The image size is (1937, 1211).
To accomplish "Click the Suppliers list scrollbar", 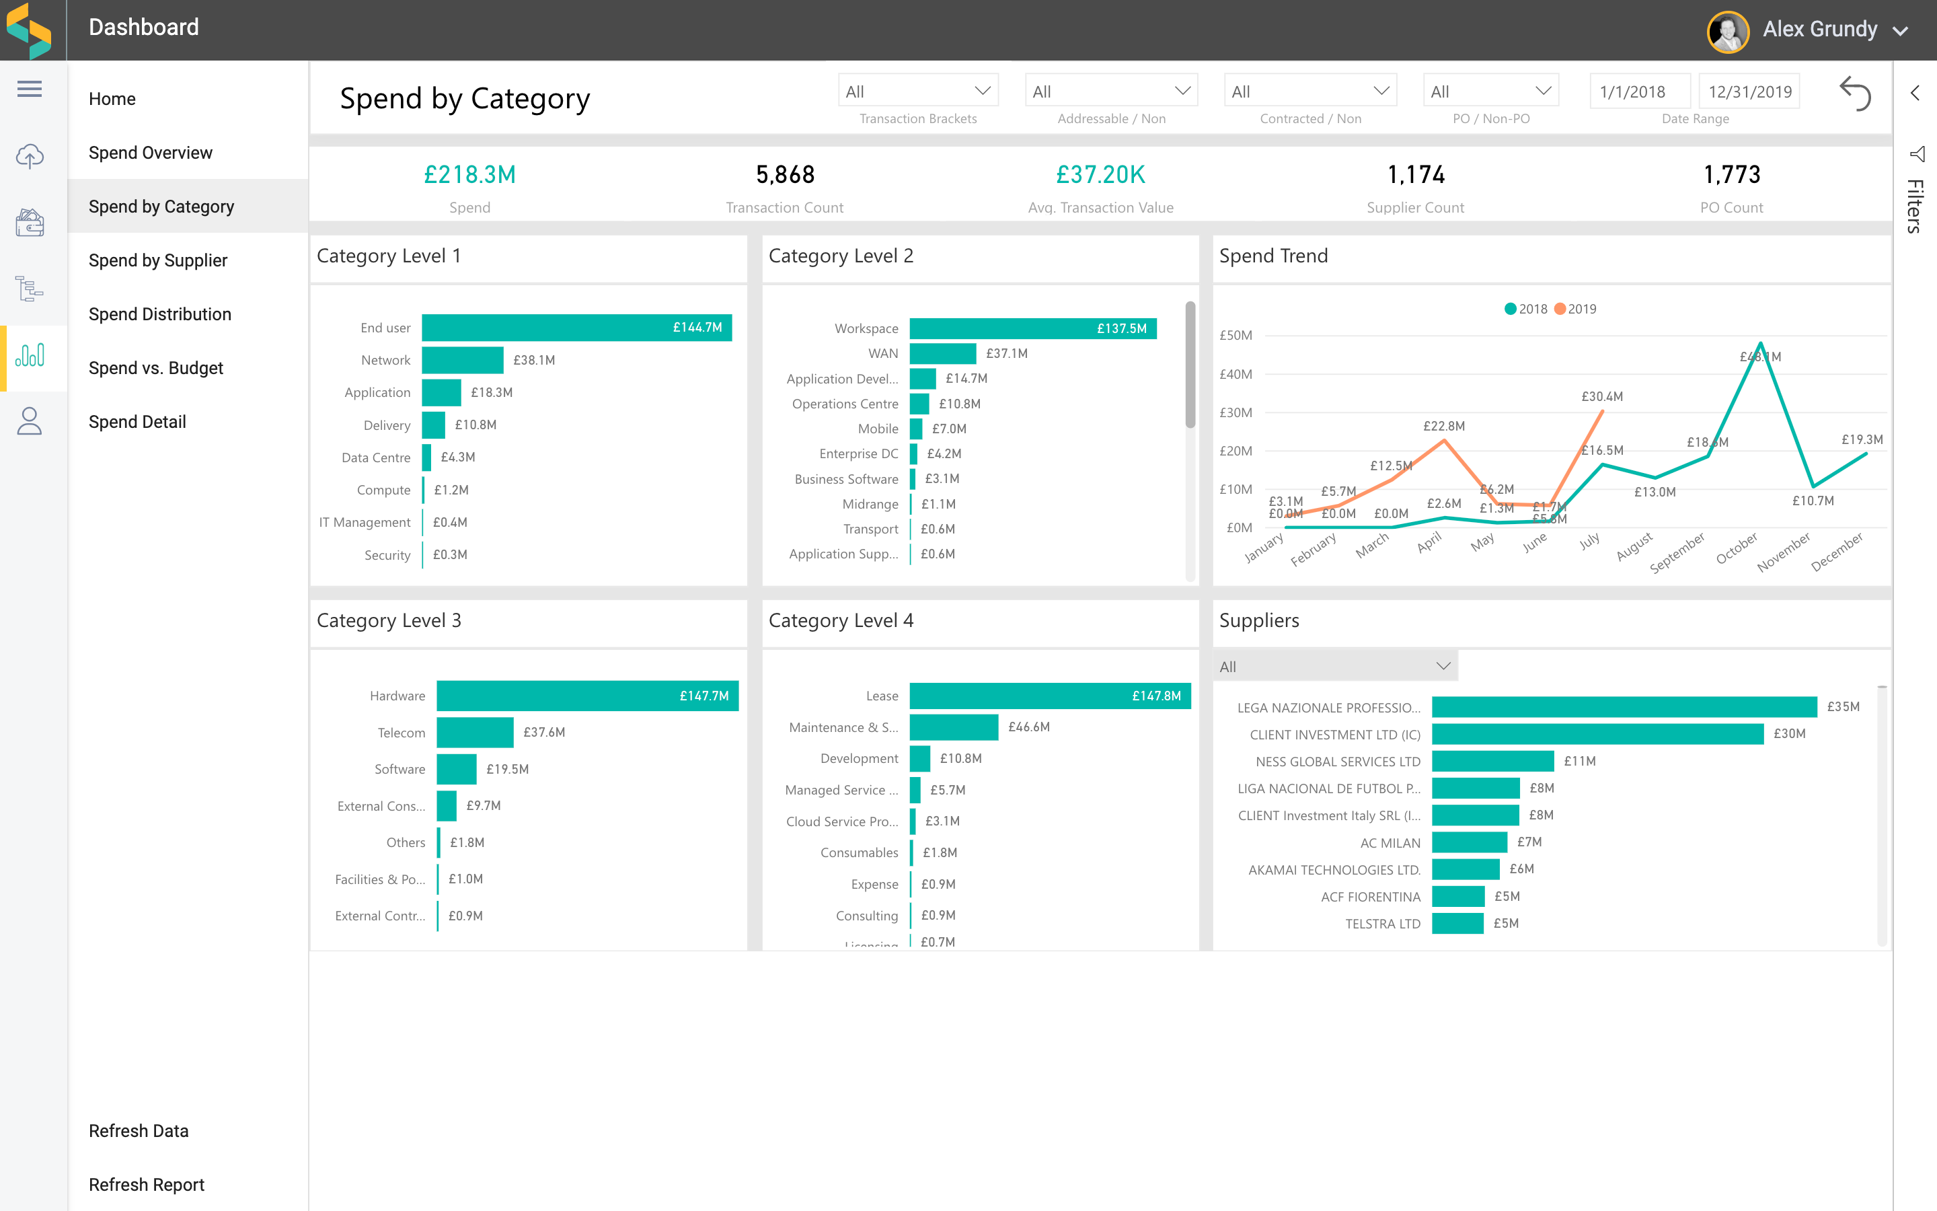I will point(1882,815).
